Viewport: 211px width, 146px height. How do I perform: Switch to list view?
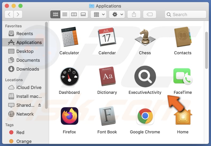click(65, 14)
